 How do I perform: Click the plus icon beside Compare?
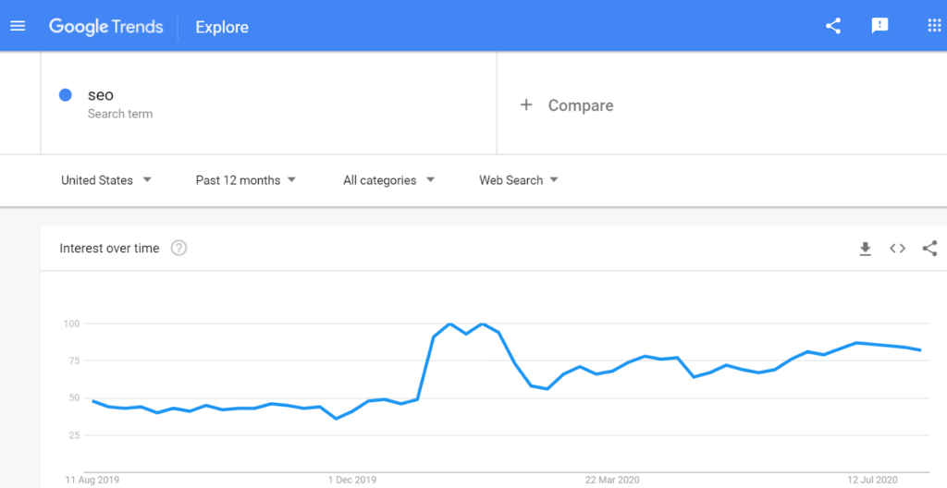pyautogui.click(x=526, y=105)
